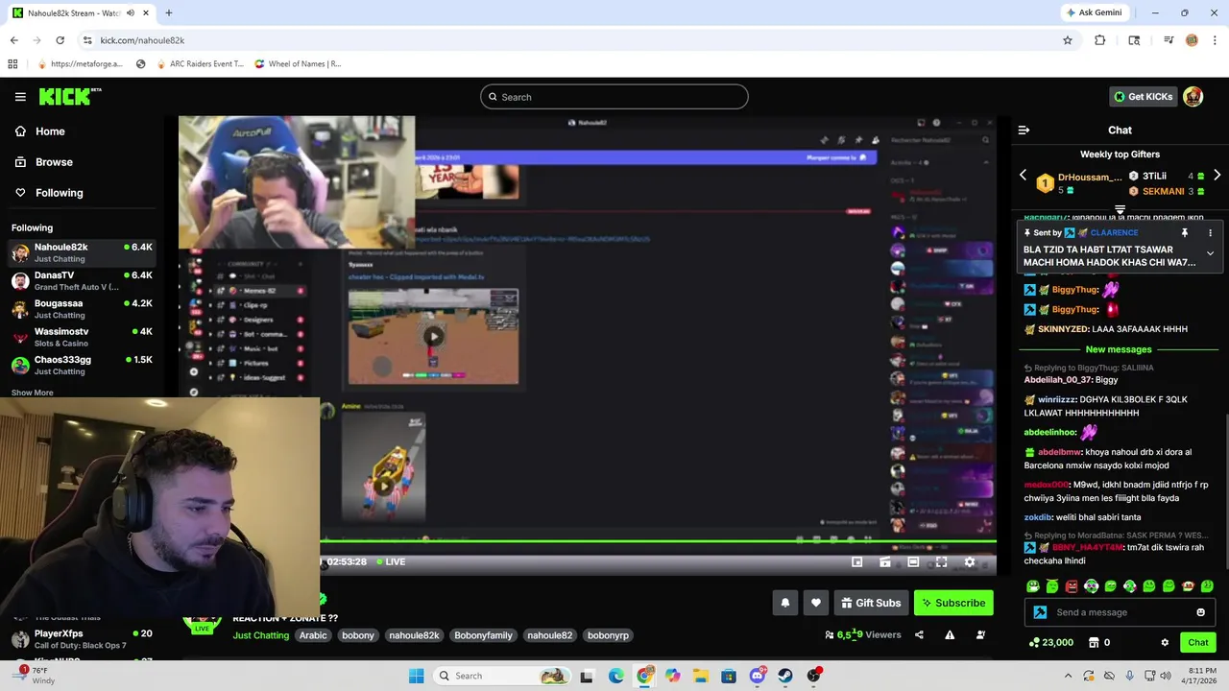Click the Subscribe button
This screenshot has width=1229, height=691.
tap(953, 603)
